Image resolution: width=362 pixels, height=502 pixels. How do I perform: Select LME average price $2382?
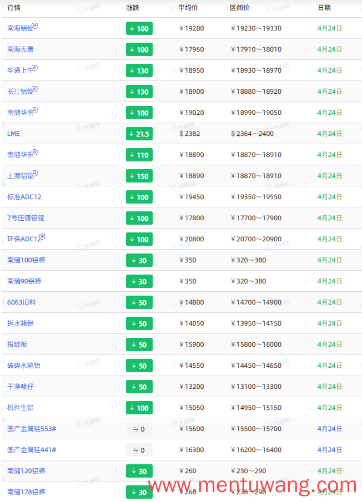(x=190, y=134)
